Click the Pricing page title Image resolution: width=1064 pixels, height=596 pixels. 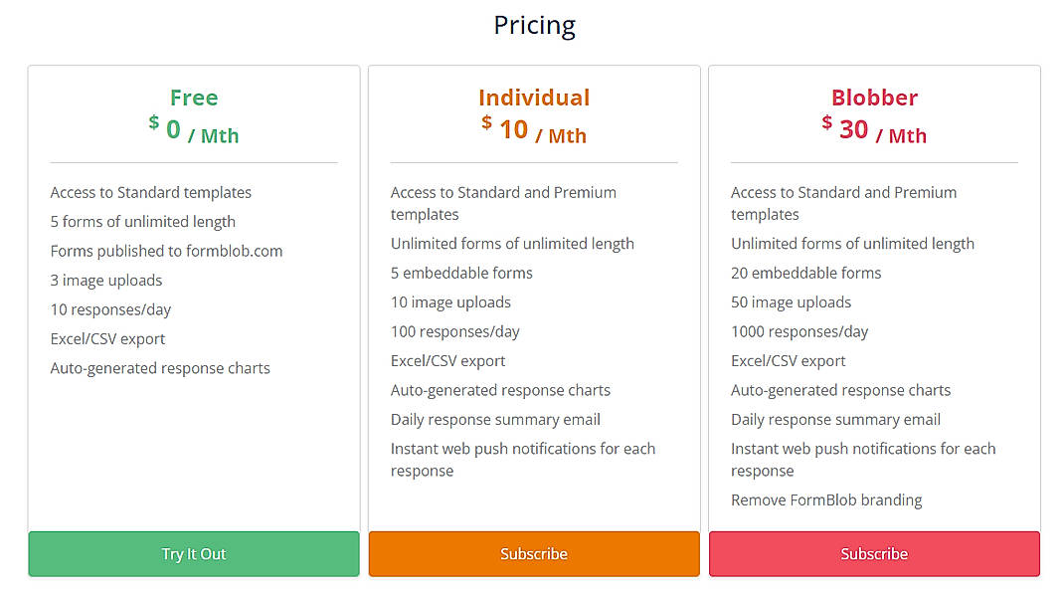[x=533, y=25]
